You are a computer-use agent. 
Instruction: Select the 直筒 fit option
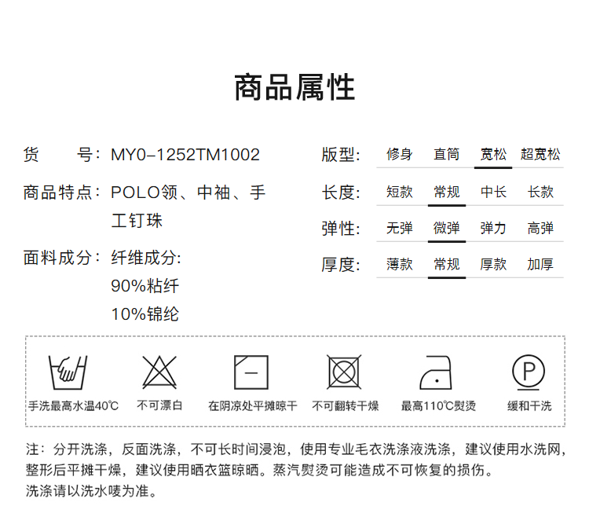pyautogui.click(x=447, y=154)
